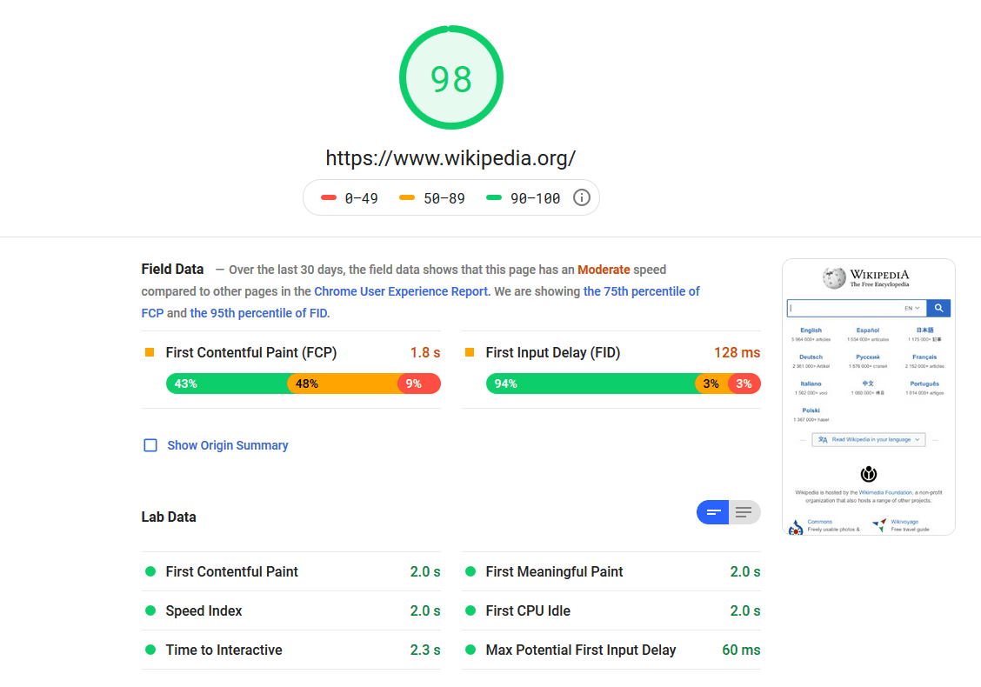
Task: Click the 95th percentile of FID link
Action: [258, 313]
